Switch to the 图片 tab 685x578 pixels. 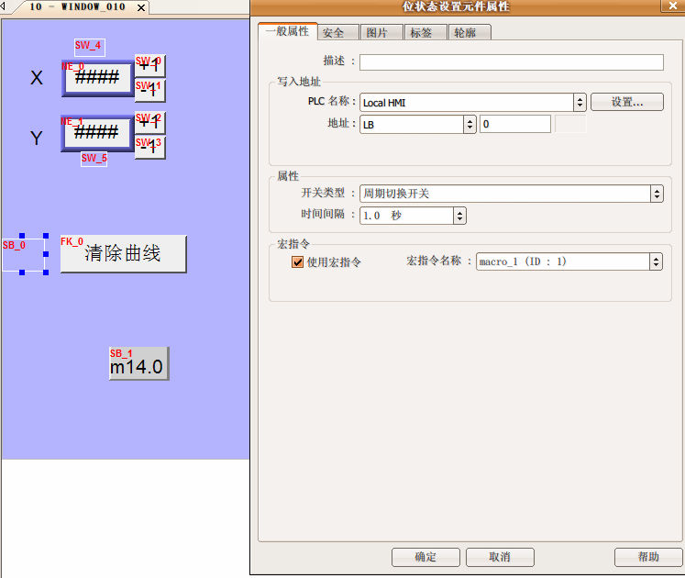coord(377,33)
